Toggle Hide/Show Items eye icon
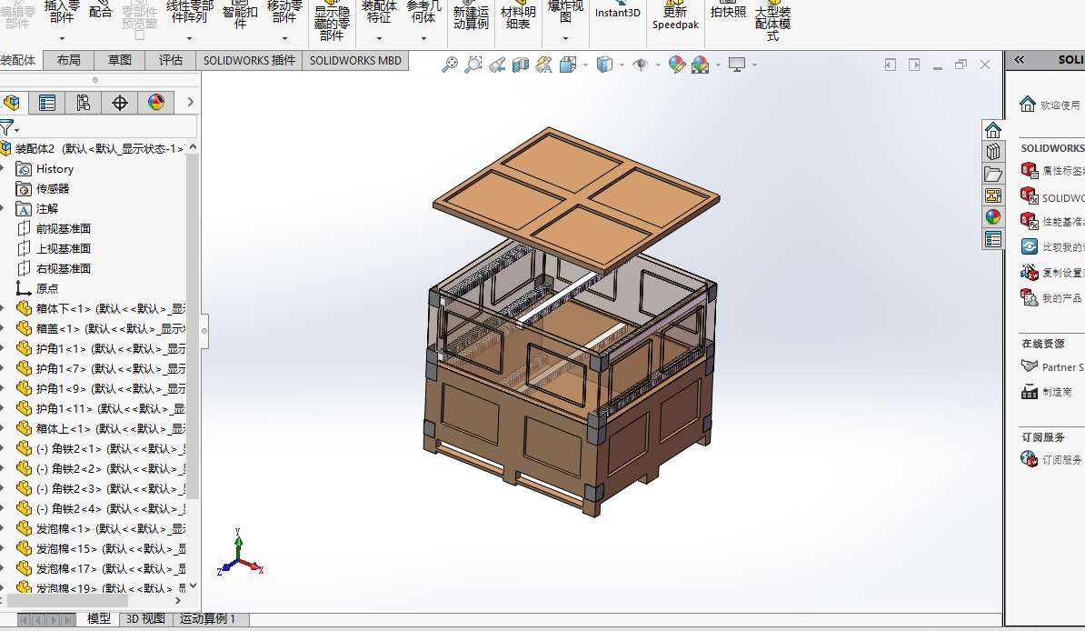 (640, 65)
